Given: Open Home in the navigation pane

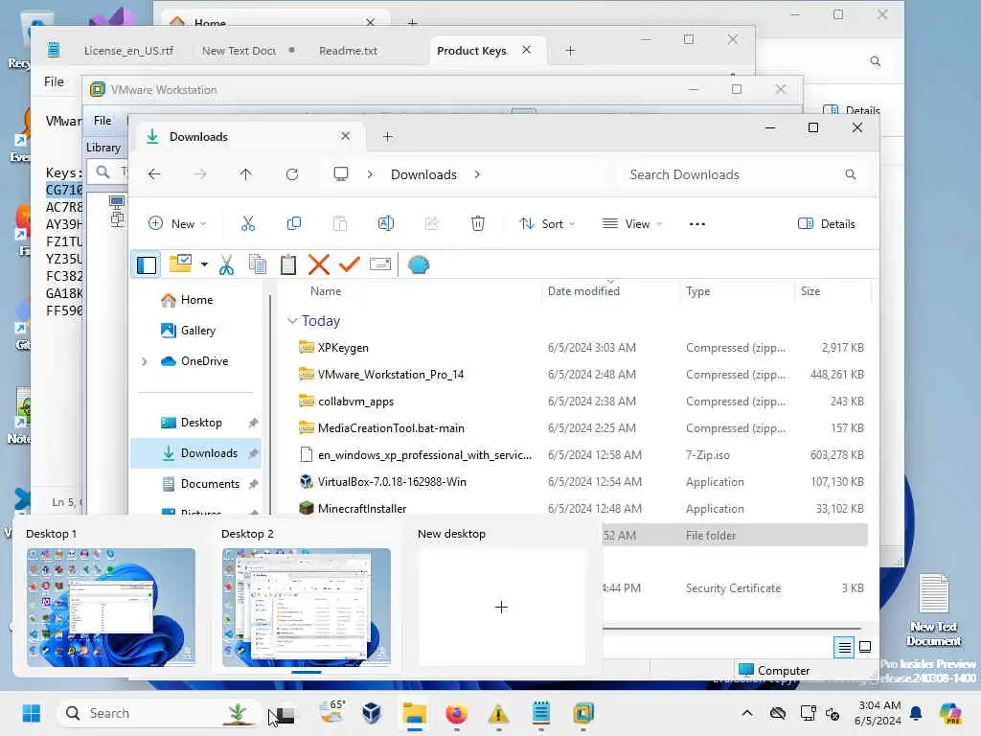Looking at the screenshot, I should pos(196,300).
